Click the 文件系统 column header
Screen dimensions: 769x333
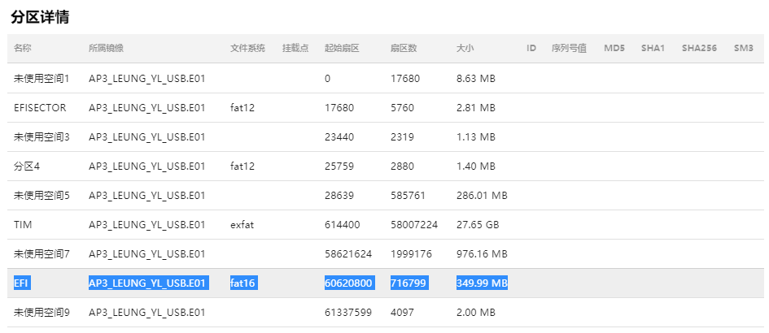247,48
